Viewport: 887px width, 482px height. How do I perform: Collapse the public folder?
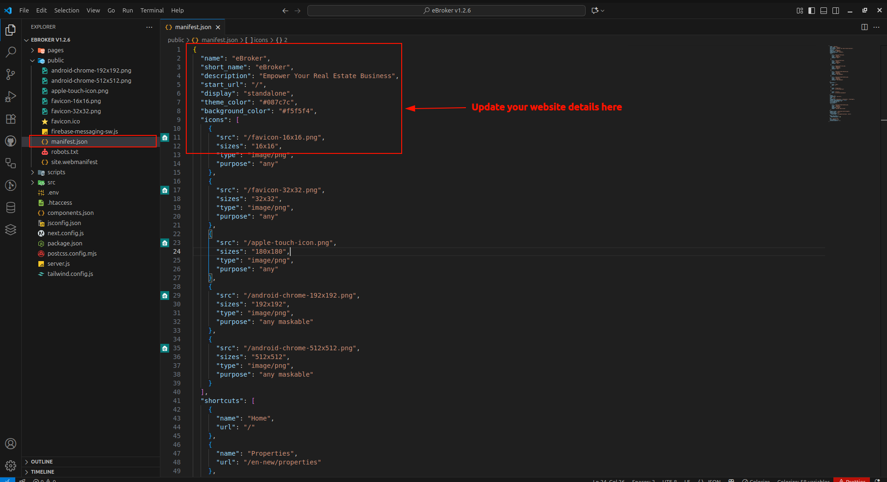[55, 61]
